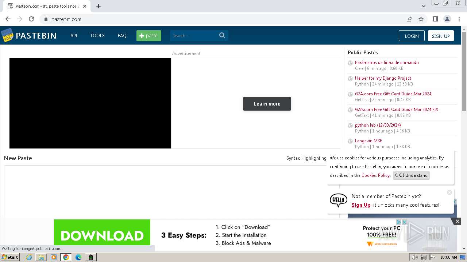The width and height of the screenshot is (467, 262).
Task: Open Microsoft Edge from taskbar
Action: tap(78, 257)
